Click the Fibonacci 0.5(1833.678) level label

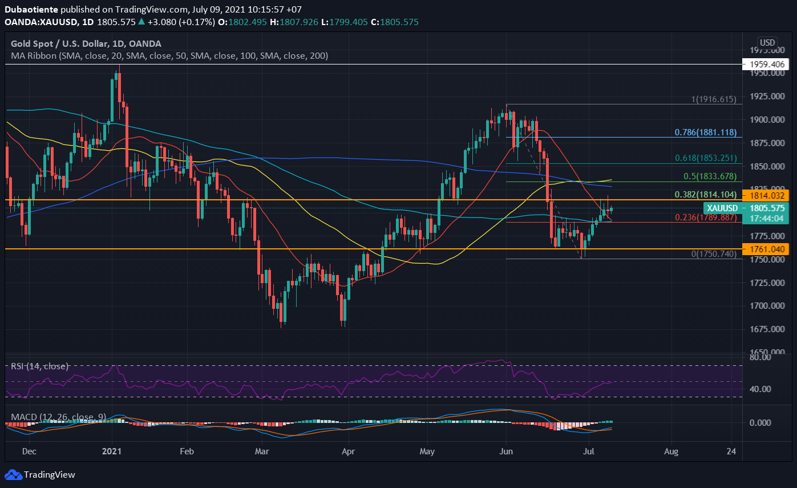click(710, 176)
